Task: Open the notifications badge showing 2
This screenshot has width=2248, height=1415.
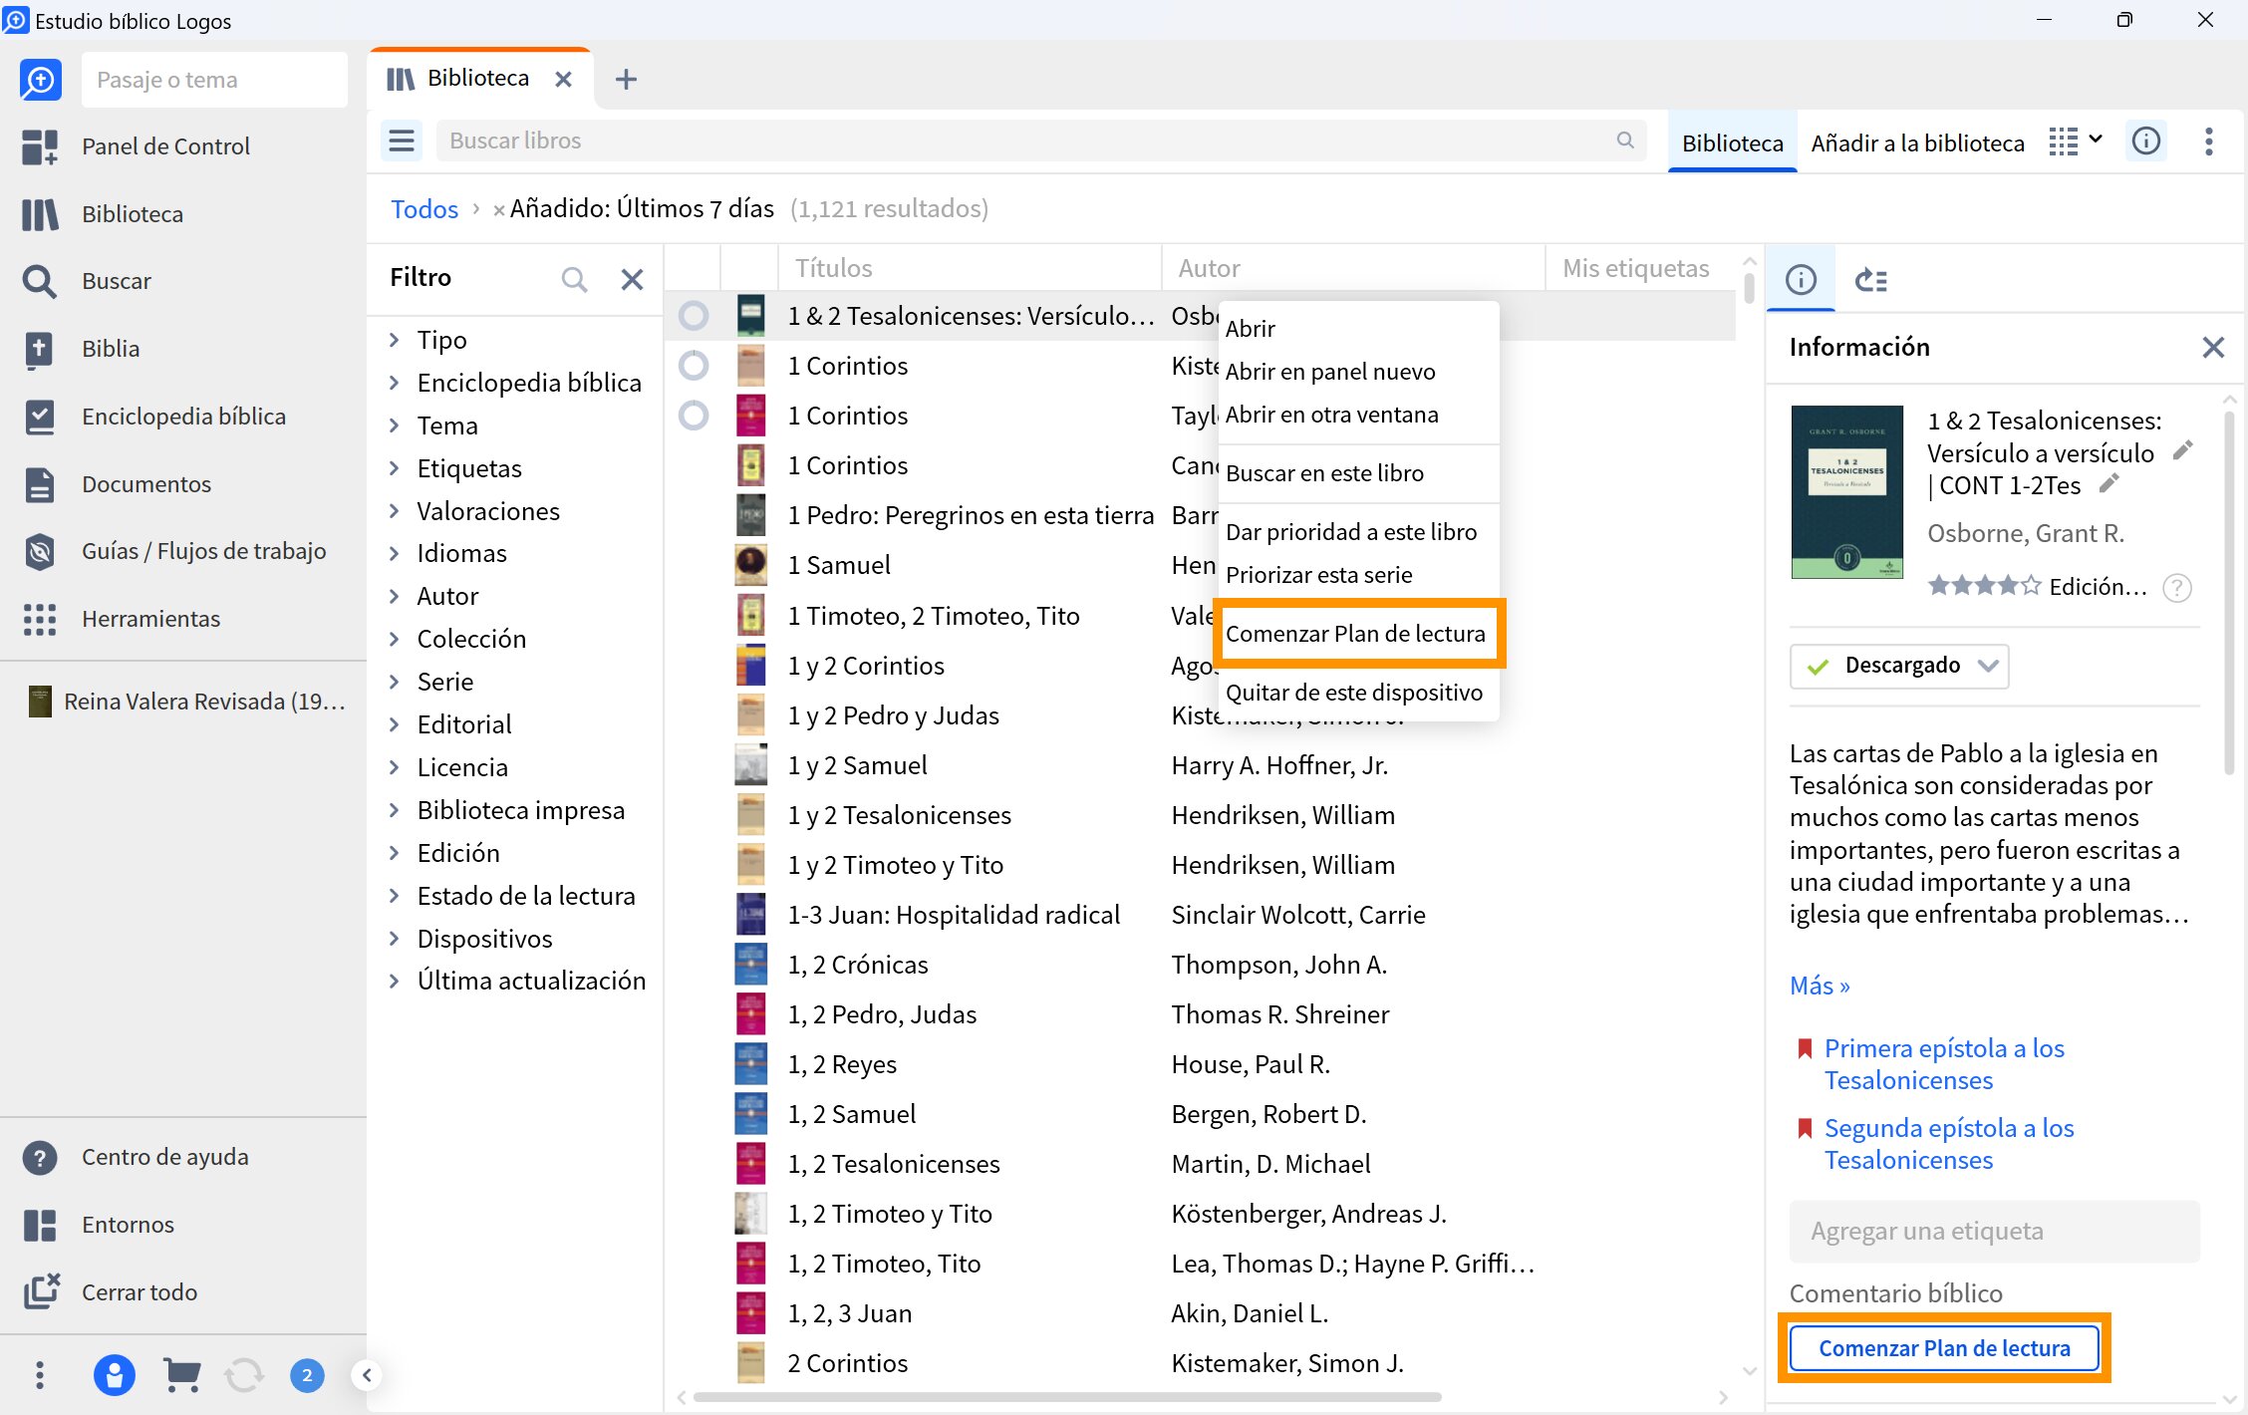Action: click(x=307, y=1375)
